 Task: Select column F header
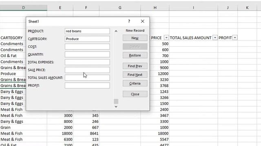click(x=86, y=8)
